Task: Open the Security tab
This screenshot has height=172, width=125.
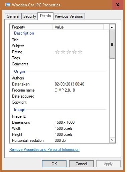Action: point(30,16)
